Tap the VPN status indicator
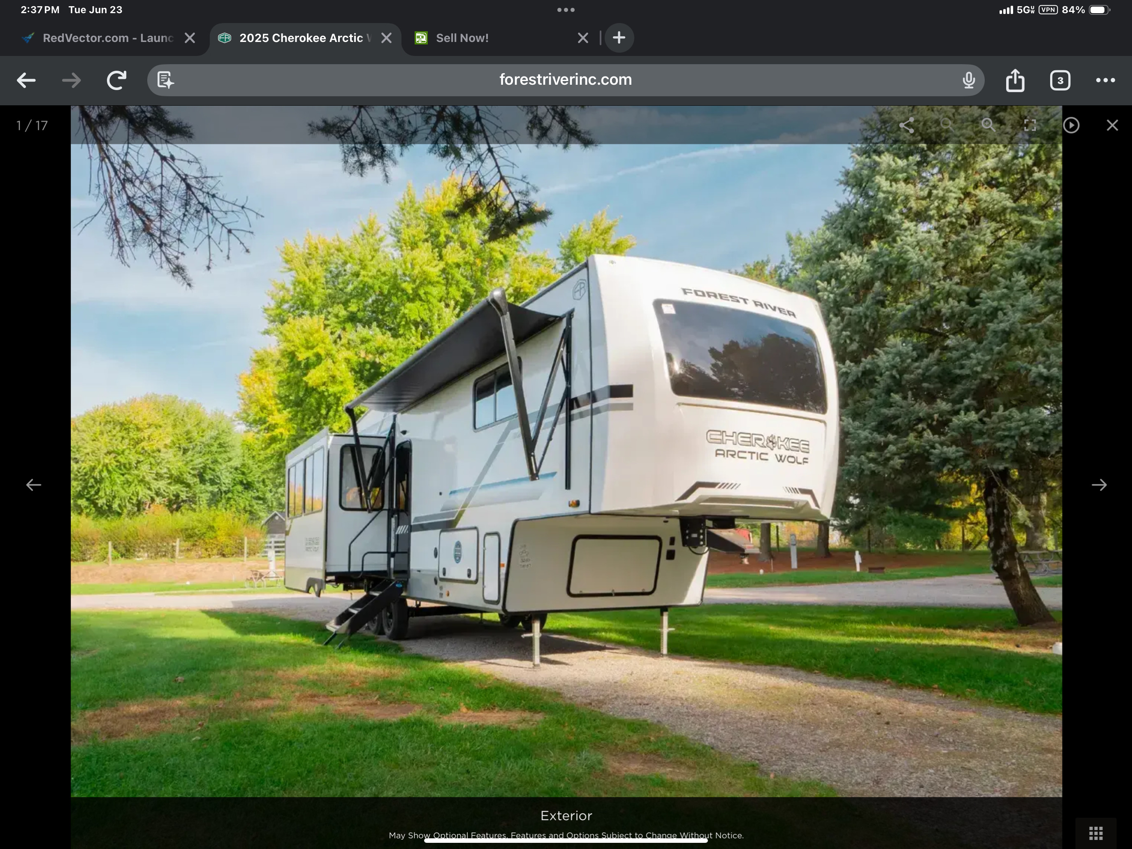 [1048, 10]
